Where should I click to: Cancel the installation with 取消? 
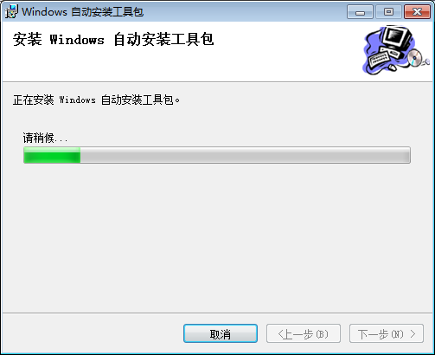coord(221,333)
